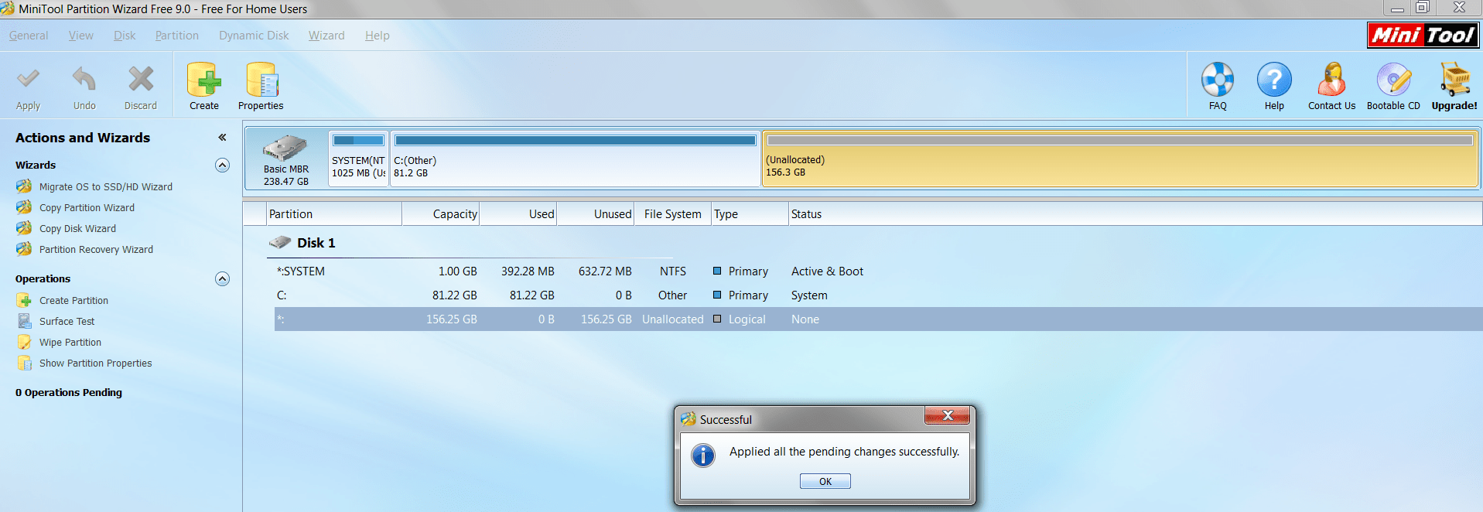Open the Help menu
Image resolution: width=1483 pixels, height=512 pixels.
(377, 36)
